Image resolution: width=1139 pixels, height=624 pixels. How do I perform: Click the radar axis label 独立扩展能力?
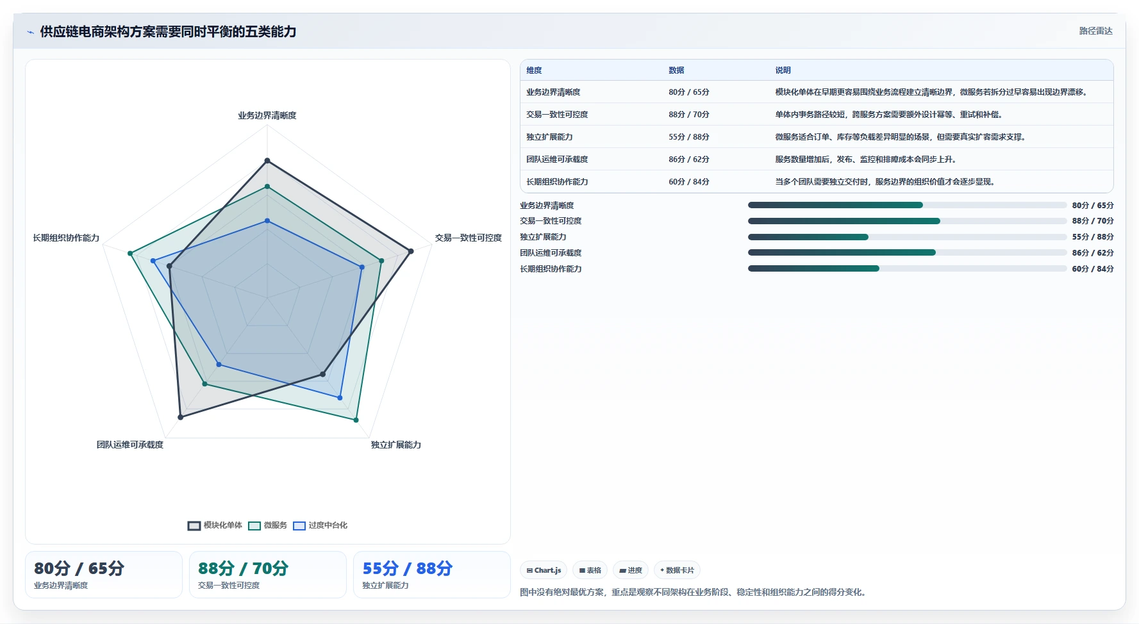[396, 445]
